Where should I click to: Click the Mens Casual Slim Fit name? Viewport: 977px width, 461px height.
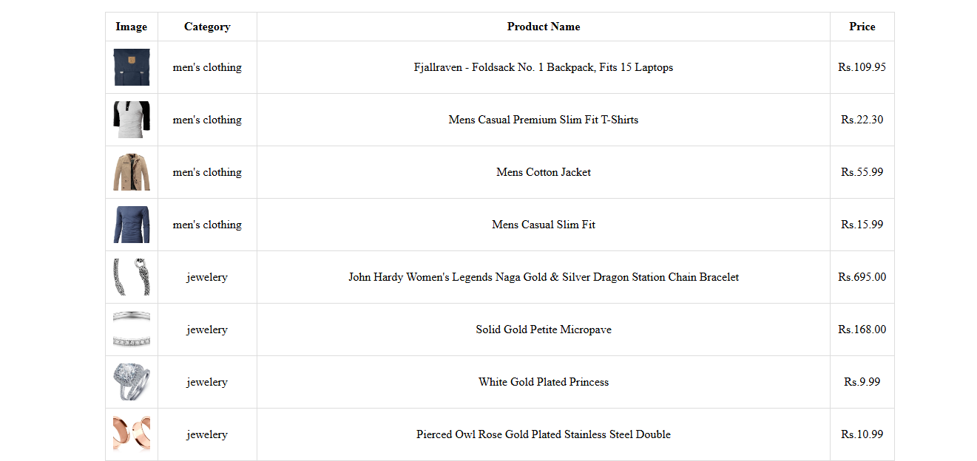click(544, 225)
